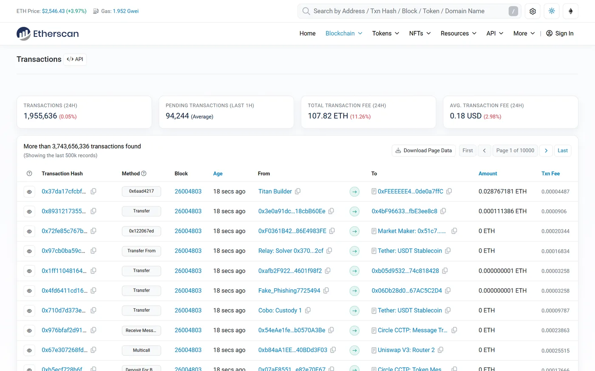
Task: Copy transaction hash 0x67e307268fd
Action: (x=93, y=350)
